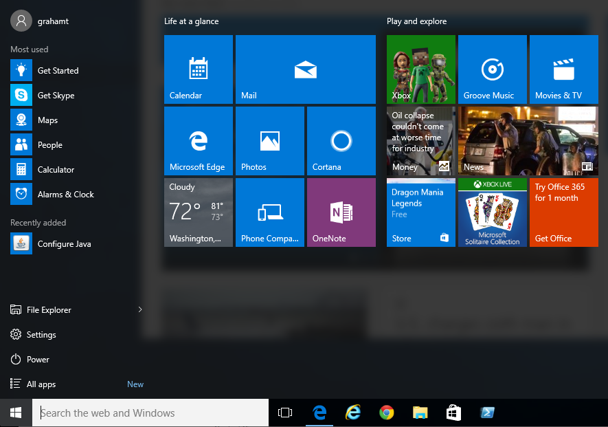Open the All apps menu
The image size is (608, 427).
coord(41,384)
